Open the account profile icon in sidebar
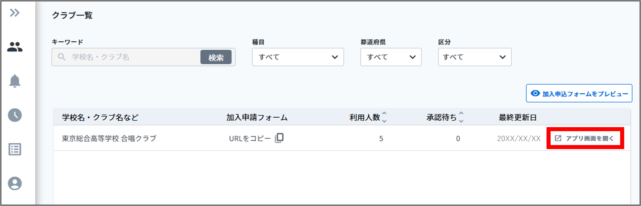Image resolution: width=641 pixels, height=206 pixels. [15, 183]
